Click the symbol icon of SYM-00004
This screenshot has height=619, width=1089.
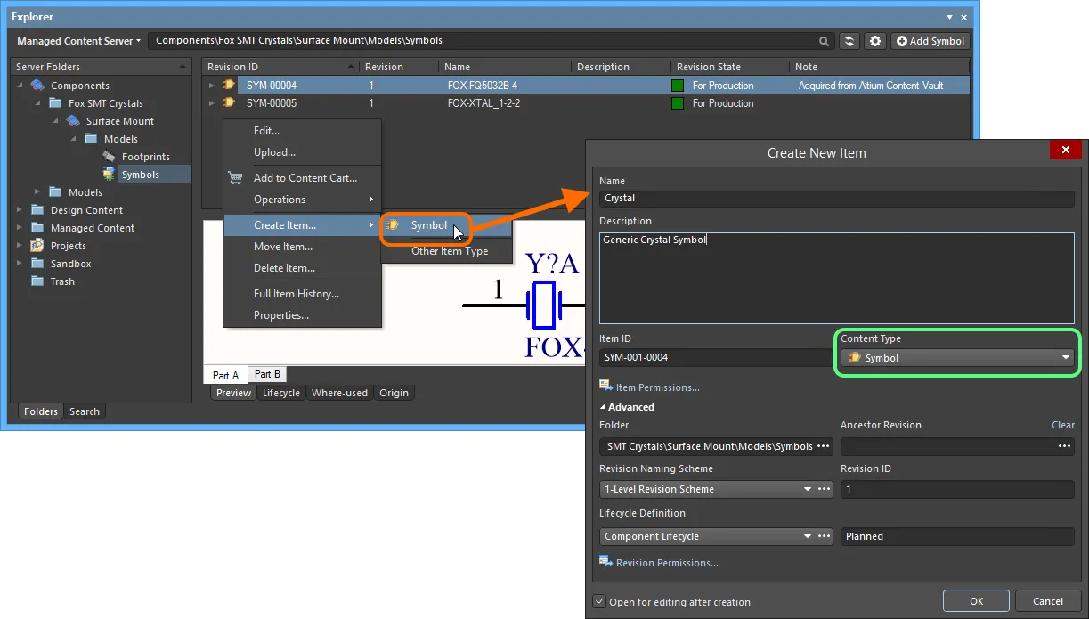229,86
